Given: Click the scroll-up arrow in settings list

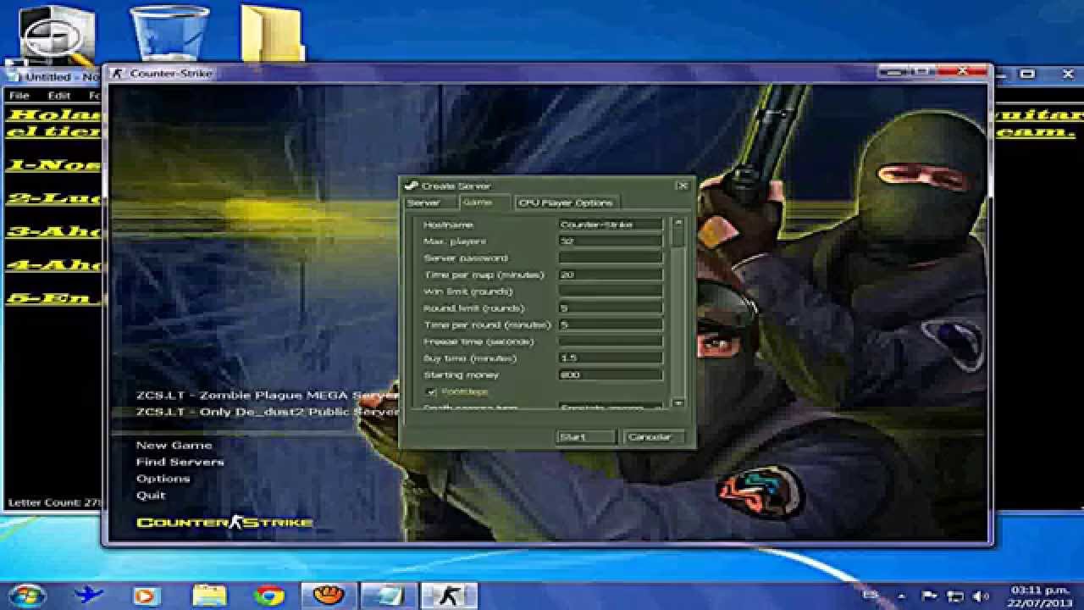Looking at the screenshot, I should pos(677,223).
